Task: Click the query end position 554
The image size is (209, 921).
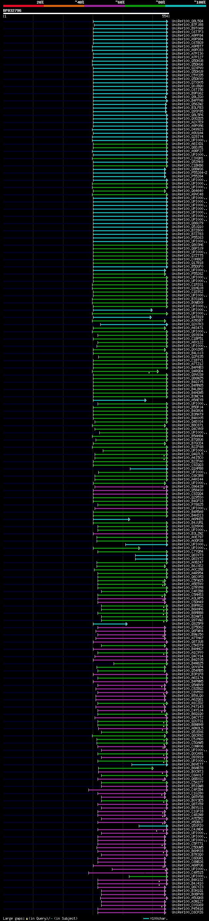Action: coord(165,16)
